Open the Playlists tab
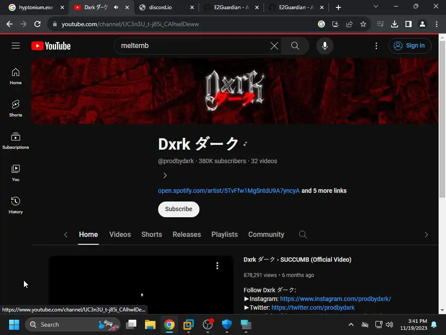 (x=224, y=234)
